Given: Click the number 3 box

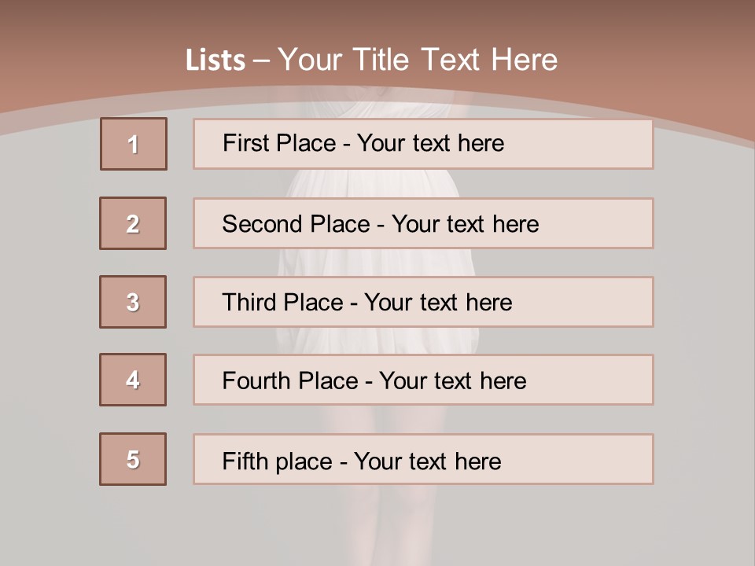Looking at the screenshot, I should 133,302.
